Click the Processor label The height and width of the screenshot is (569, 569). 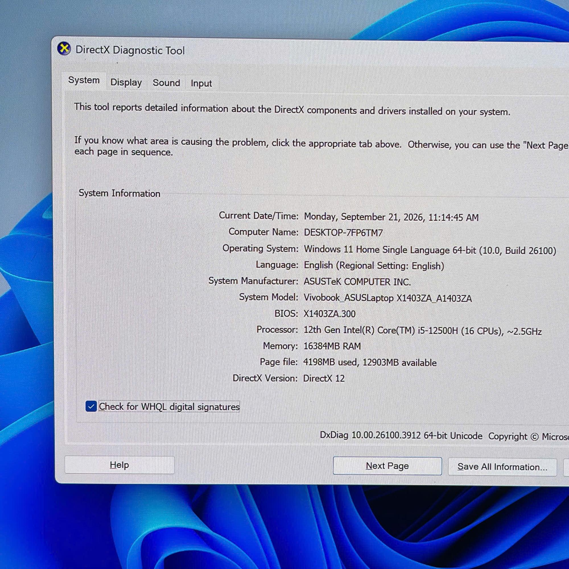click(277, 329)
